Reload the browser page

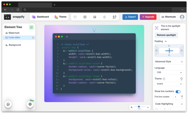click(18, 10)
